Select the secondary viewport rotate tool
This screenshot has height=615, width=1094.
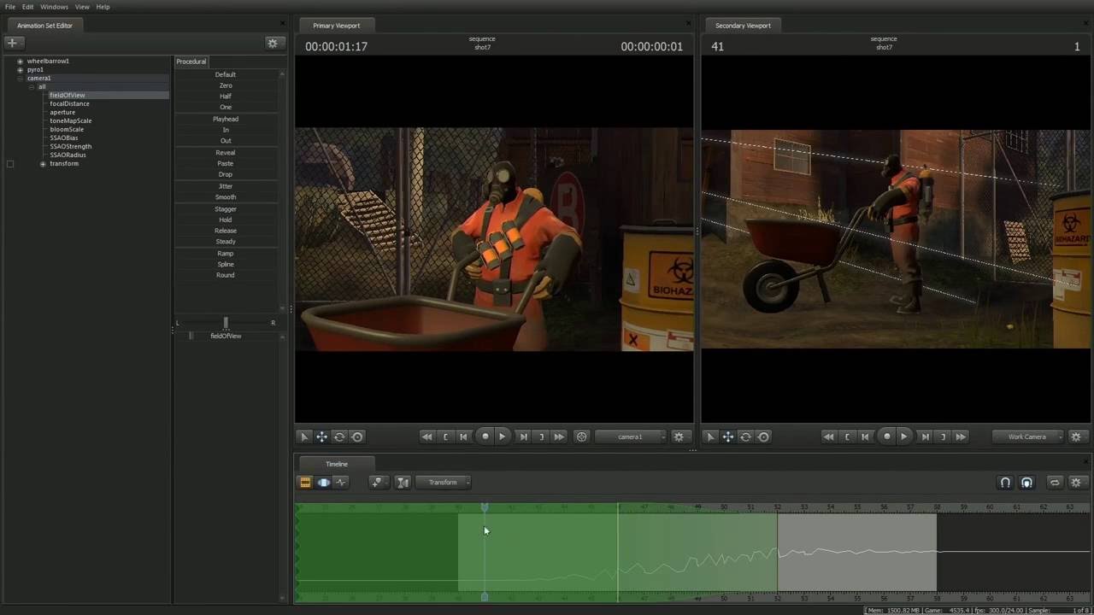click(745, 436)
